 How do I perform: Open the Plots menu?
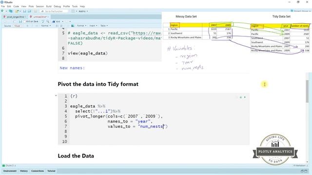[x=31, y=6]
